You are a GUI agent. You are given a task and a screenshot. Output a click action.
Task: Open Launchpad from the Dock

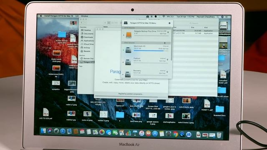tap(56, 131)
